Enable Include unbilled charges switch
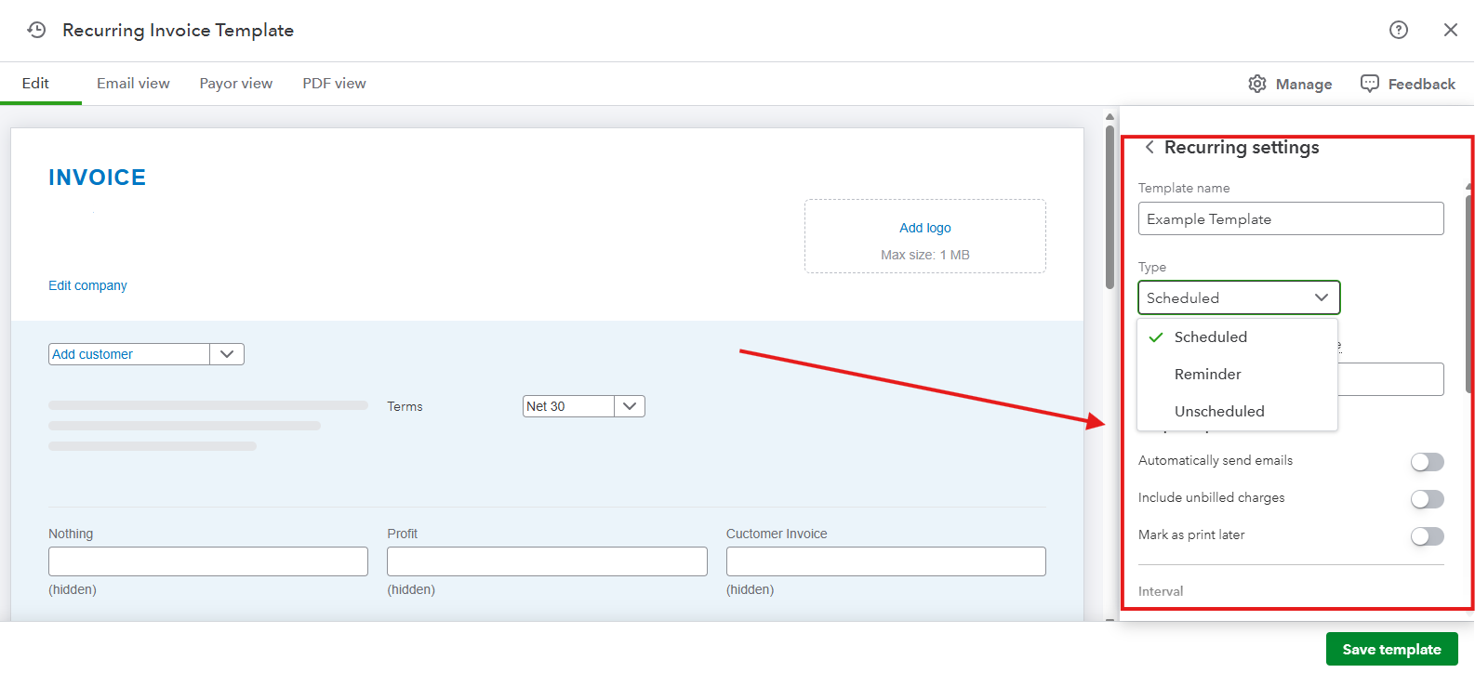Viewport: 1475px width, 673px height. pos(1427,499)
